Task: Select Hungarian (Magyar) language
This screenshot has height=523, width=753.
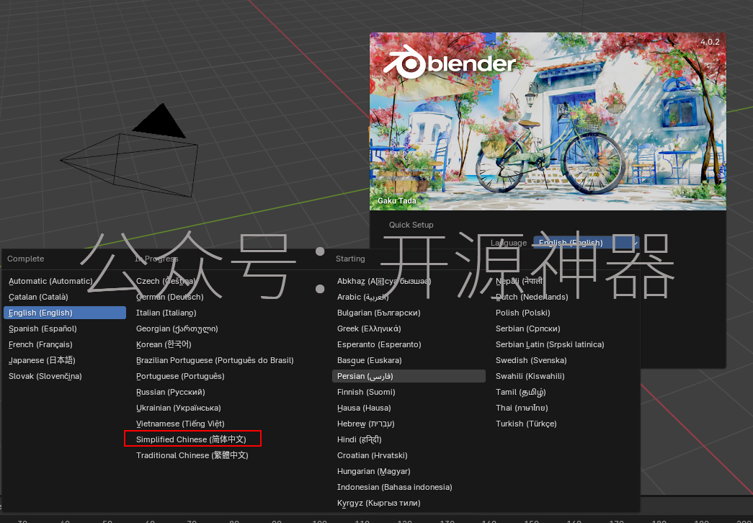Action: pyautogui.click(x=409, y=471)
